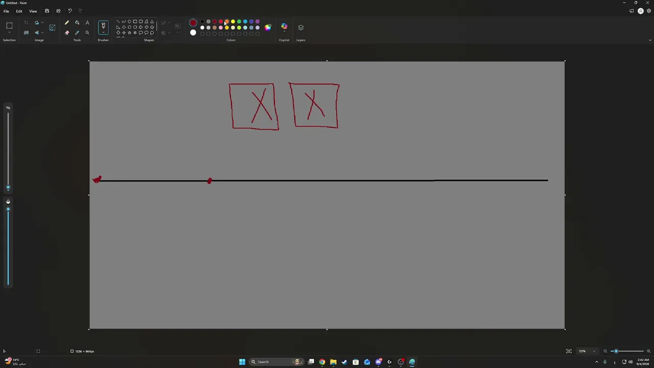
Task: Click the Fit to window icon
Action: pos(569,351)
